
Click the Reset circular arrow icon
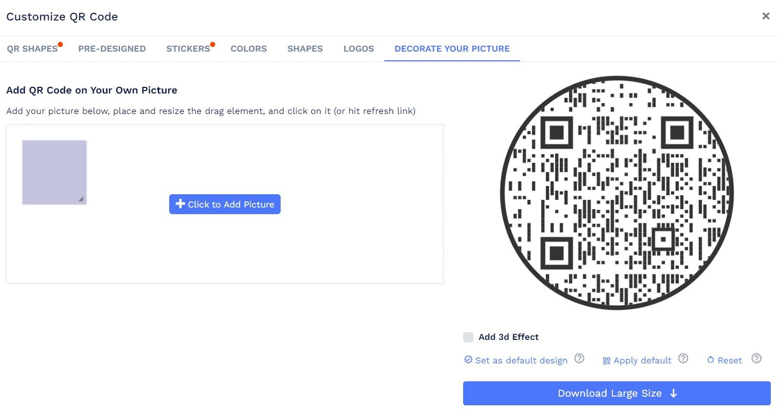[711, 360]
